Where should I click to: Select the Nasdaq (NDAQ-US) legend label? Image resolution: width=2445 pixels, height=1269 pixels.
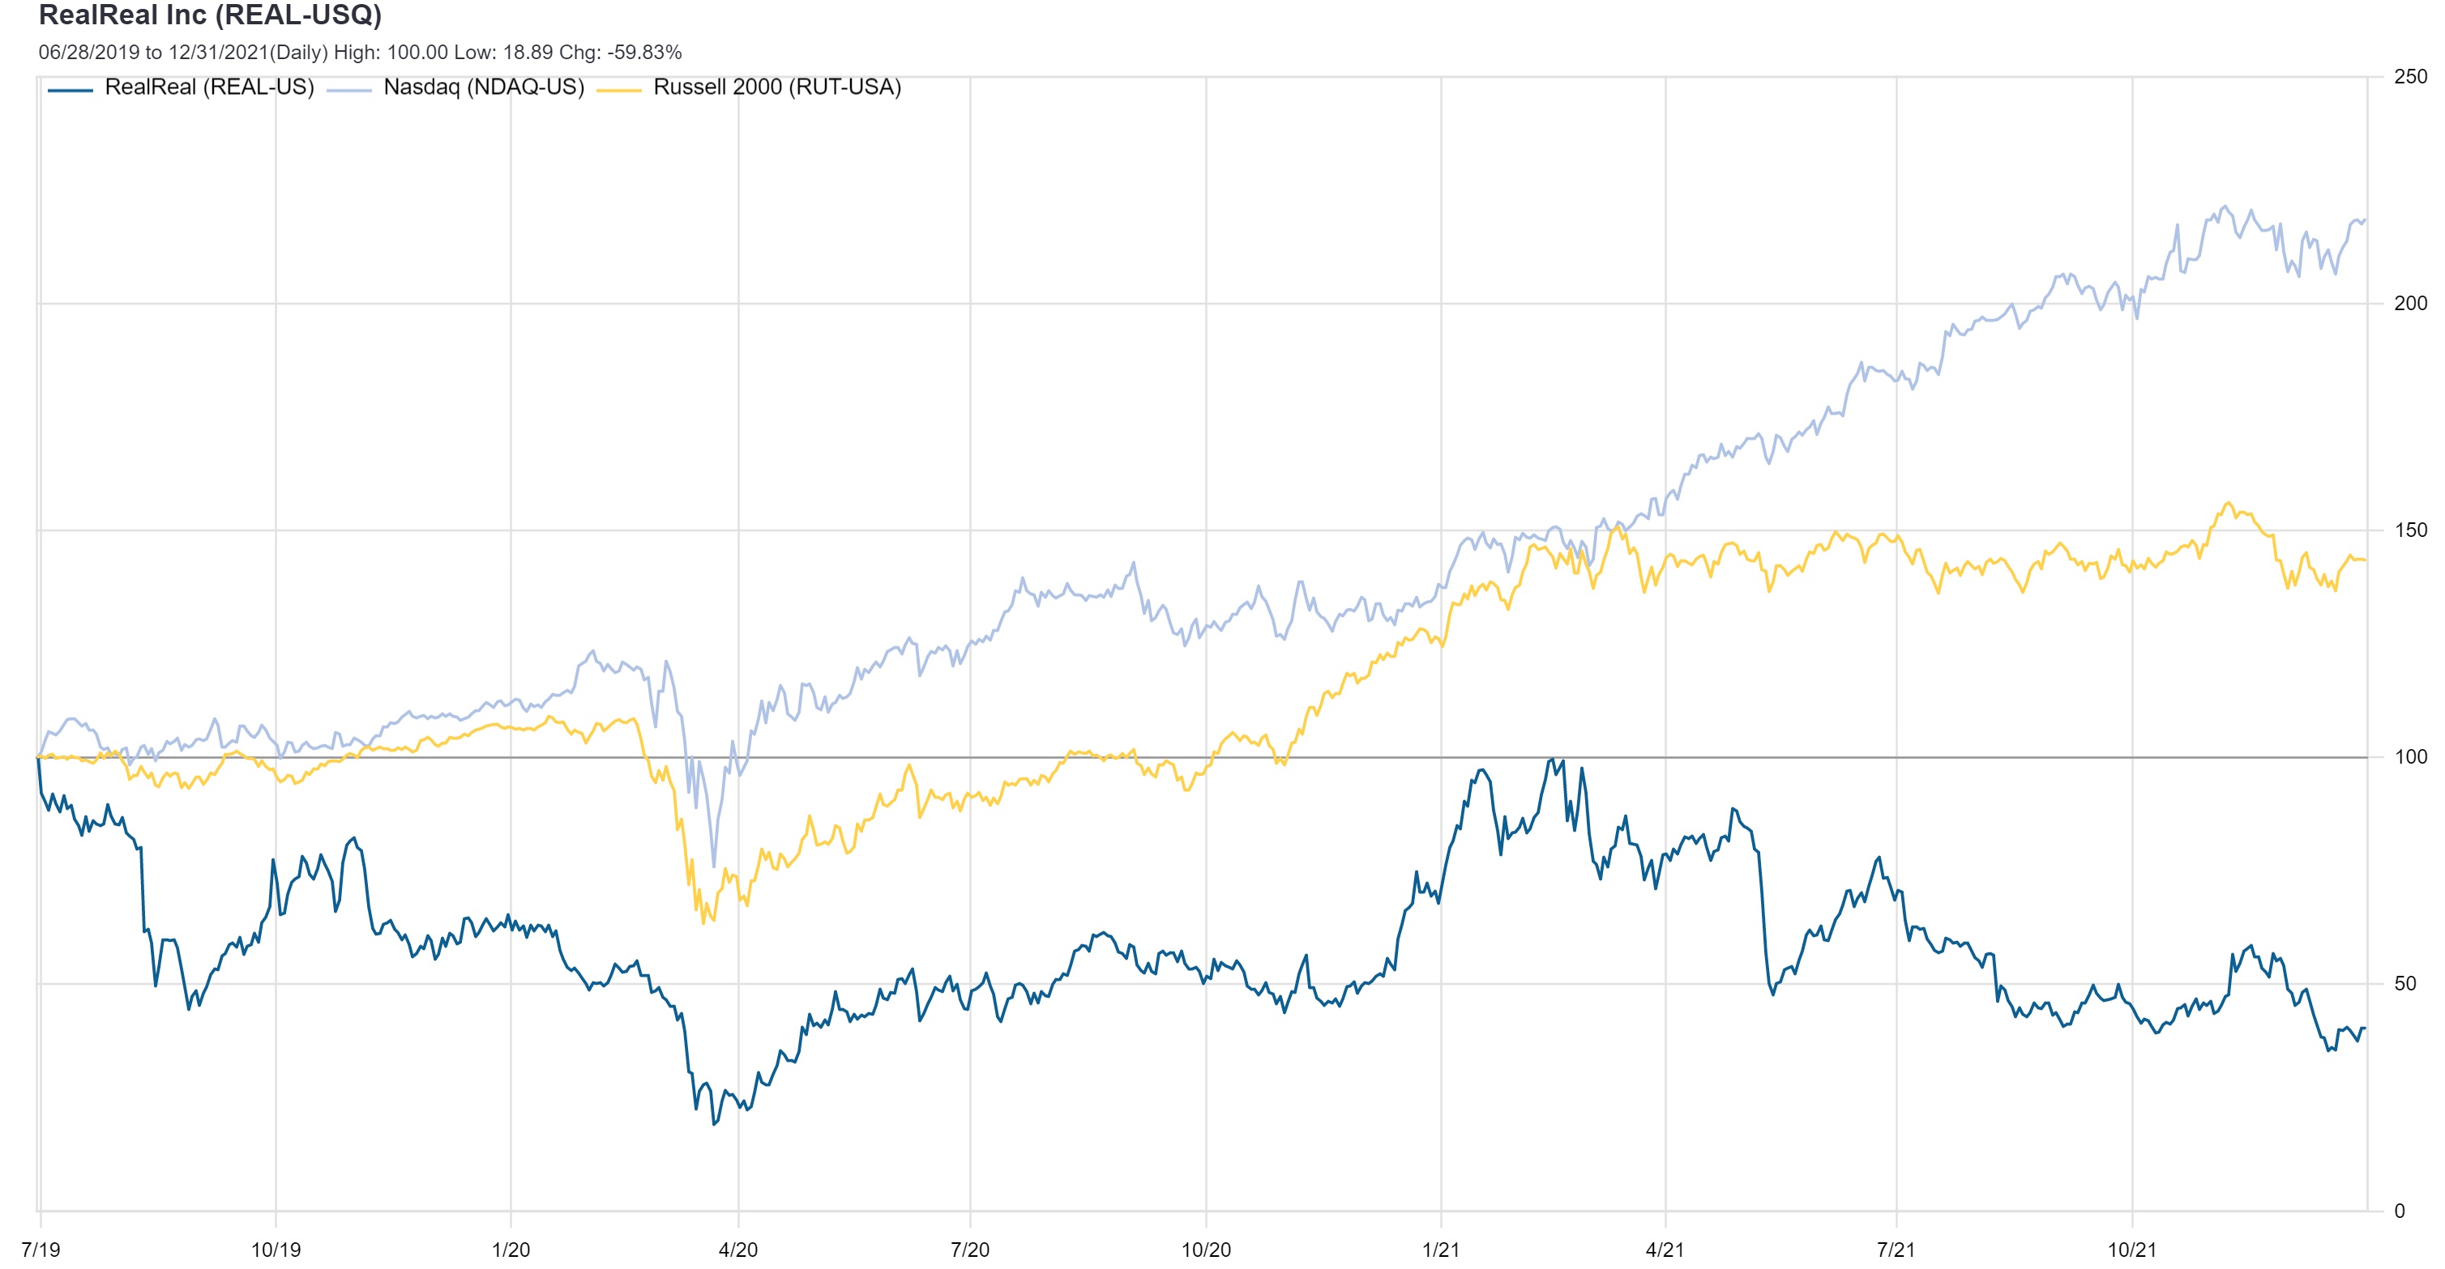(x=483, y=87)
